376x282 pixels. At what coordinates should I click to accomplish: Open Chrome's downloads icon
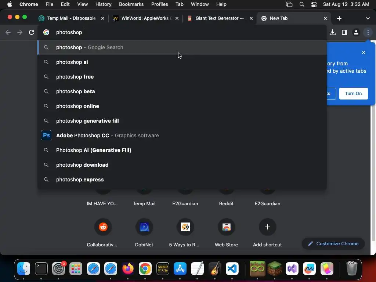(333, 32)
